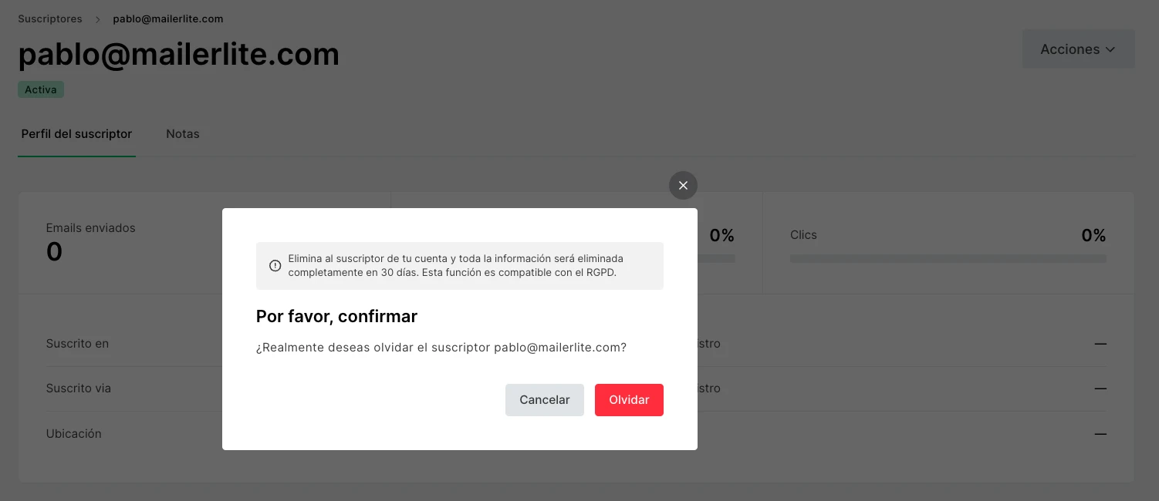
Task: Switch to the Notas tab
Action: (183, 134)
